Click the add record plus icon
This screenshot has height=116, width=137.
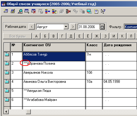[x=27, y=11]
